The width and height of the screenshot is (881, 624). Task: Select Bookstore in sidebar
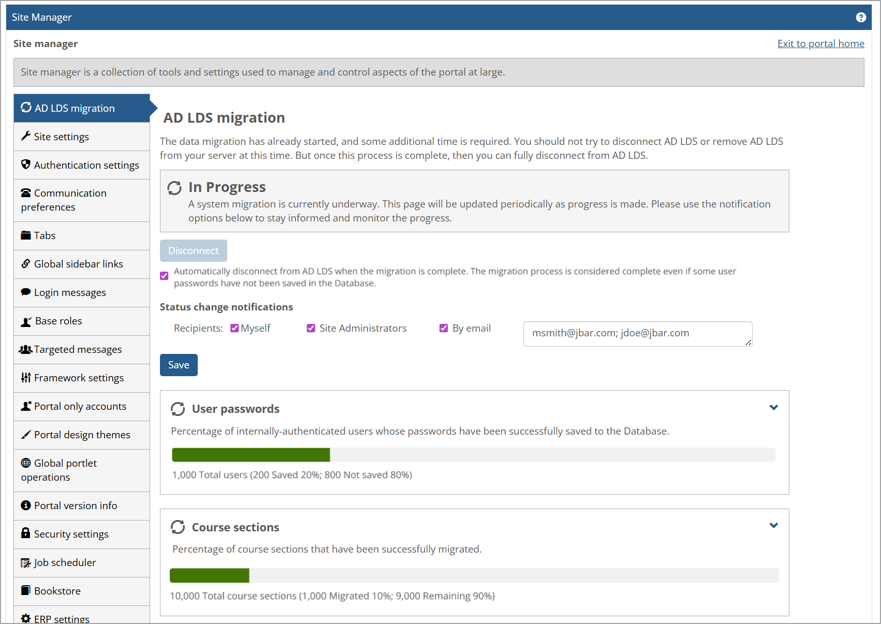(x=82, y=591)
